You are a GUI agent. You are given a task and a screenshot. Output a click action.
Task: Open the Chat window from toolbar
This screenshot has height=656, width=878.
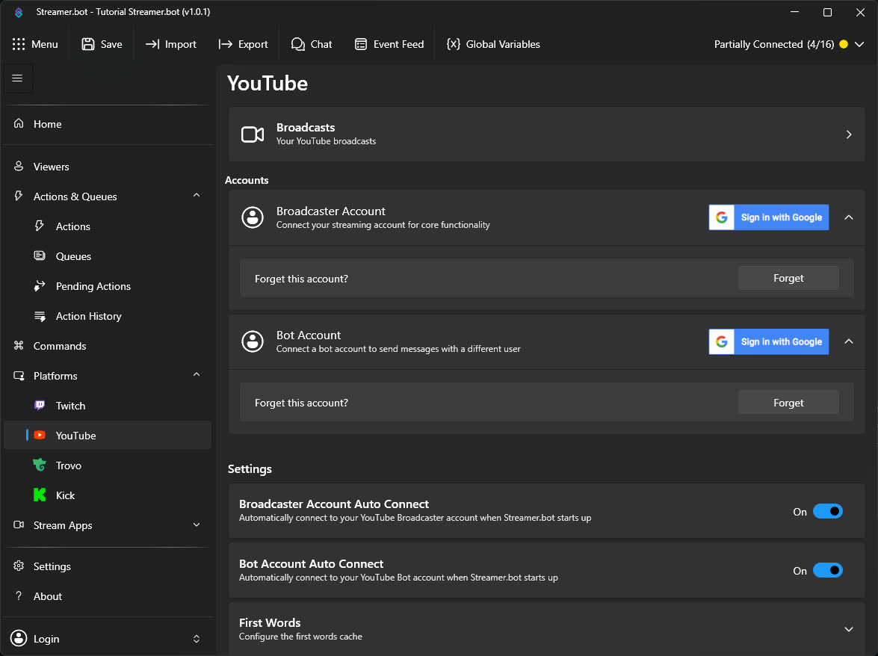pos(312,44)
